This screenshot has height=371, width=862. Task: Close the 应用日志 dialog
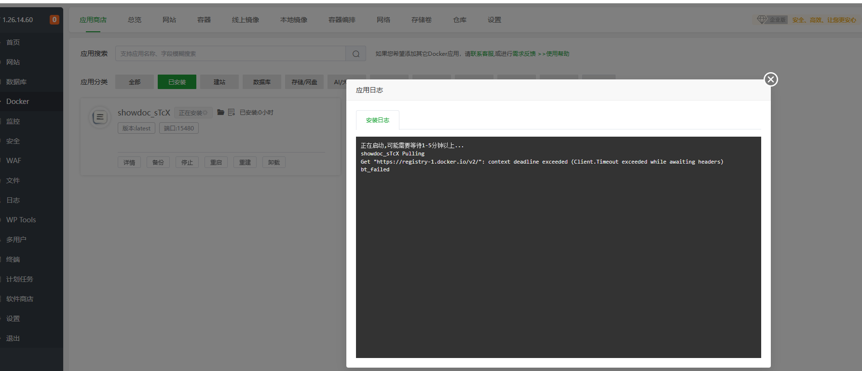click(x=770, y=79)
